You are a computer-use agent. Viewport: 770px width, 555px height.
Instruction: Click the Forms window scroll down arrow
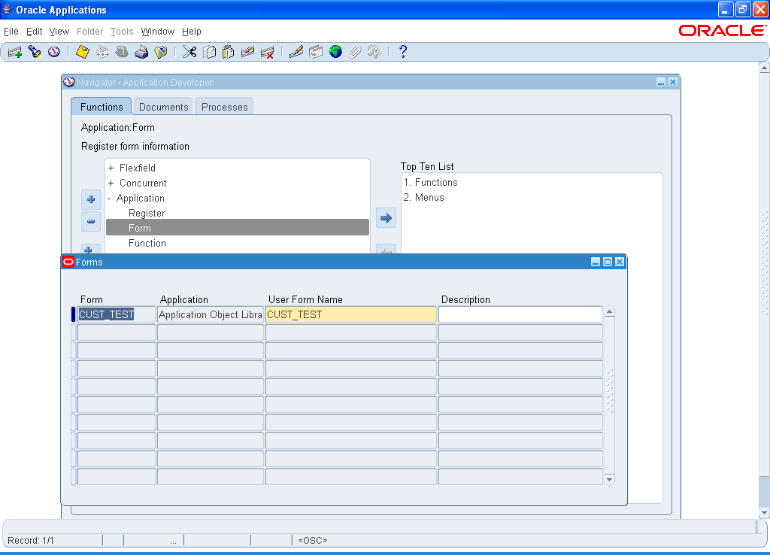[609, 479]
